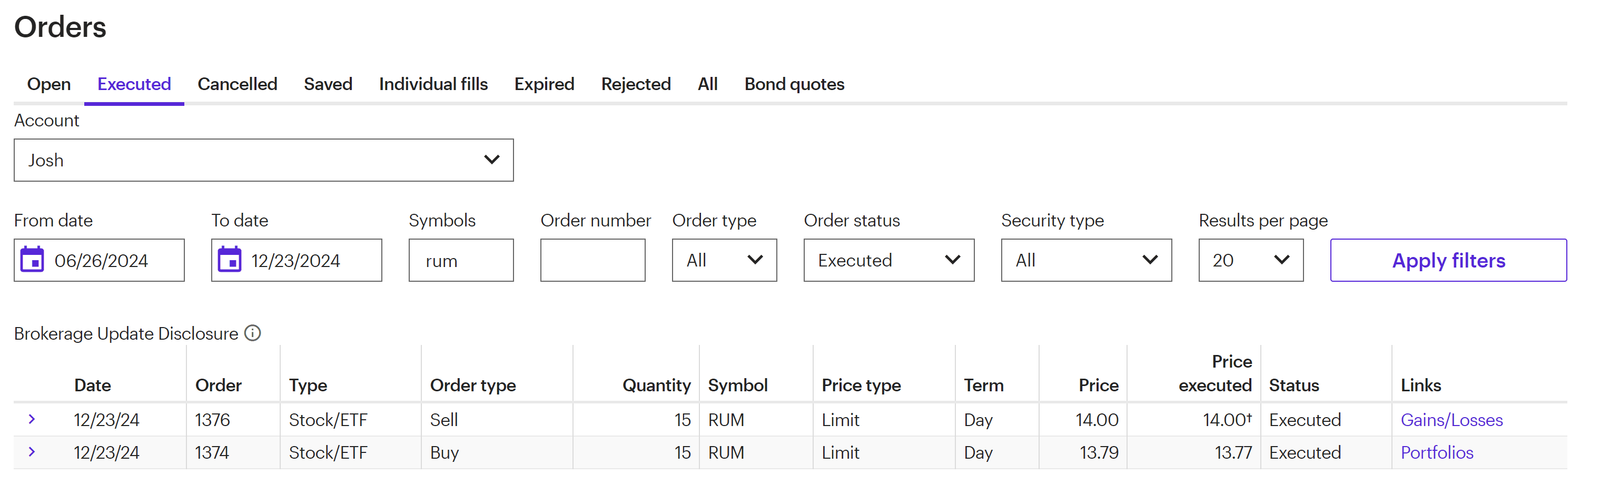Image resolution: width=1600 pixels, height=494 pixels.
Task: Switch to the Cancelled tab
Action: tap(238, 84)
